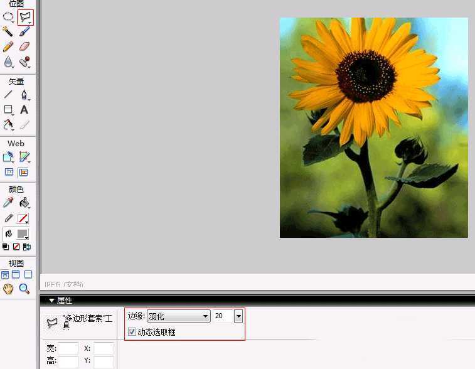Select the Magic Wand tool
Viewport: 475px width, 369px height.
pyautogui.click(x=8, y=31)
